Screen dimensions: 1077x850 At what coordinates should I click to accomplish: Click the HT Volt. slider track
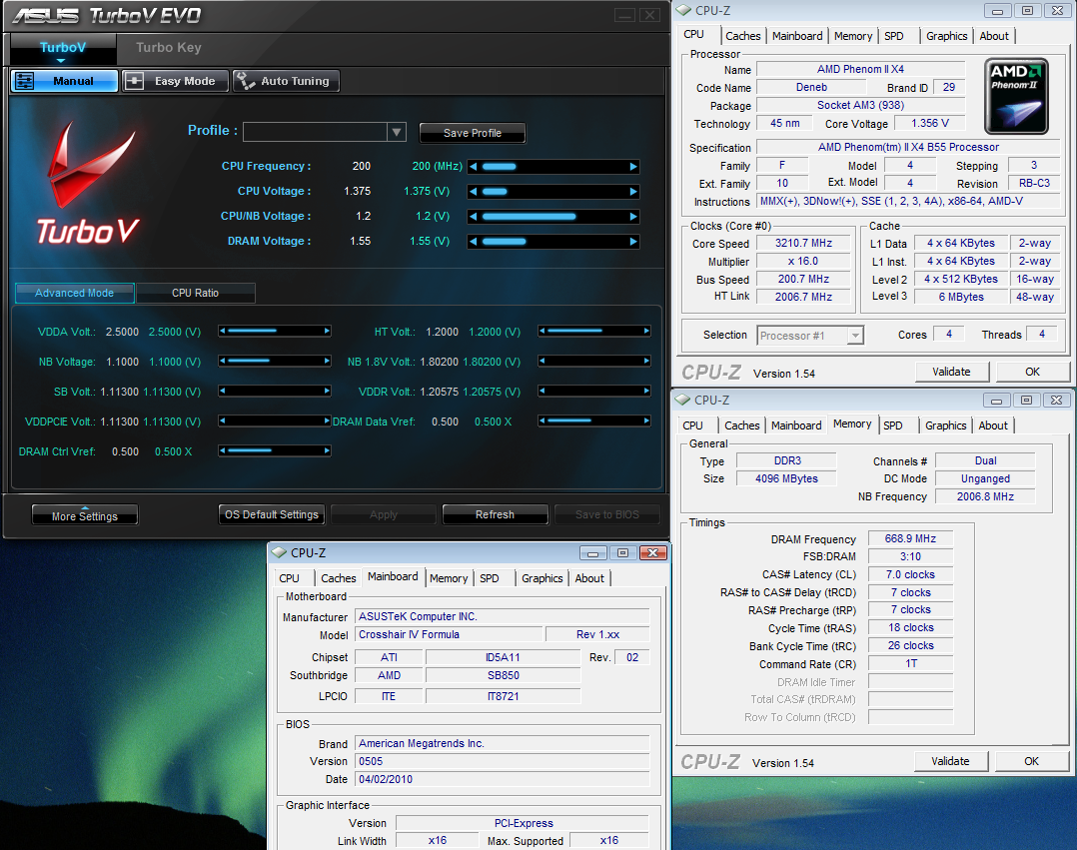[593, 332]
